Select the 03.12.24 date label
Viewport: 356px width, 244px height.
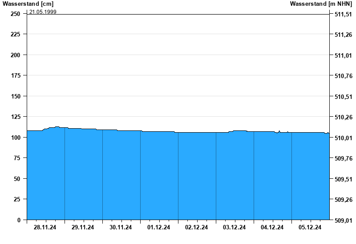[x=235, y=228]
